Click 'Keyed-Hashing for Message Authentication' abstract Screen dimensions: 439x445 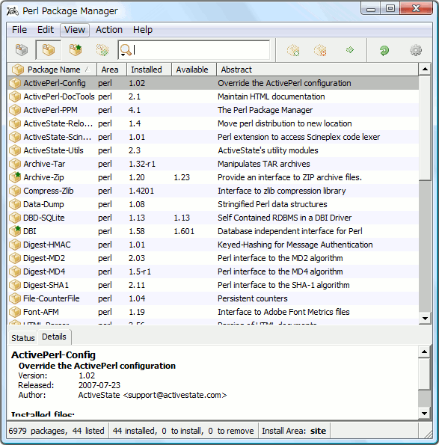click(295, 245)
